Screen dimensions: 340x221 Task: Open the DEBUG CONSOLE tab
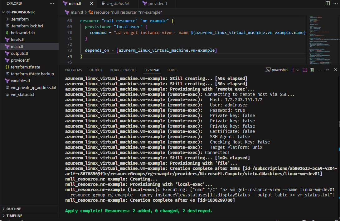(123, 70)
